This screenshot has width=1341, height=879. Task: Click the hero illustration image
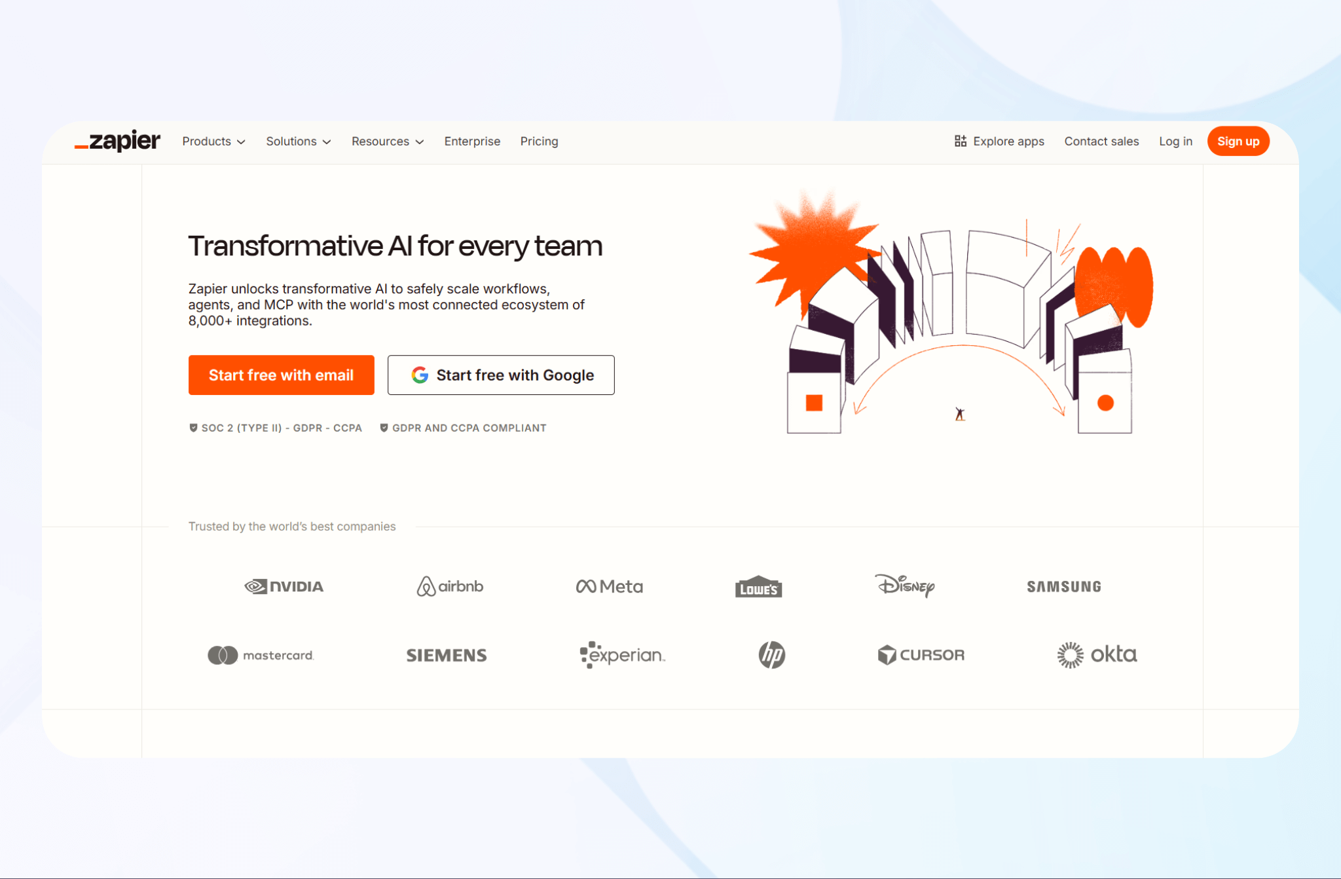pyautogui.click(x=951, y=312)
